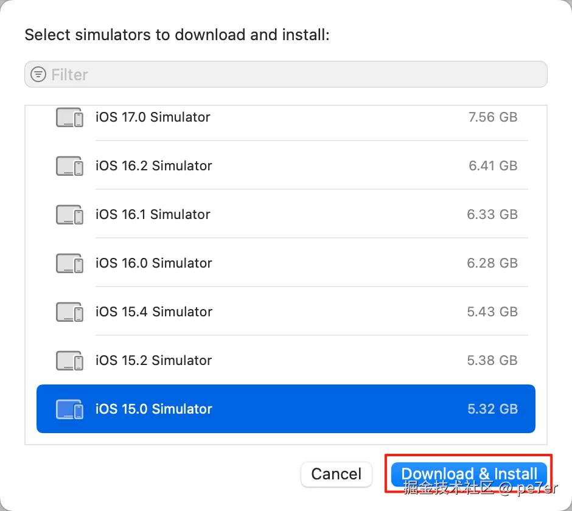Type in the Filter text field
Image resolution: width=572 pixels, height=511 pixels.
(x=292, y=75)
